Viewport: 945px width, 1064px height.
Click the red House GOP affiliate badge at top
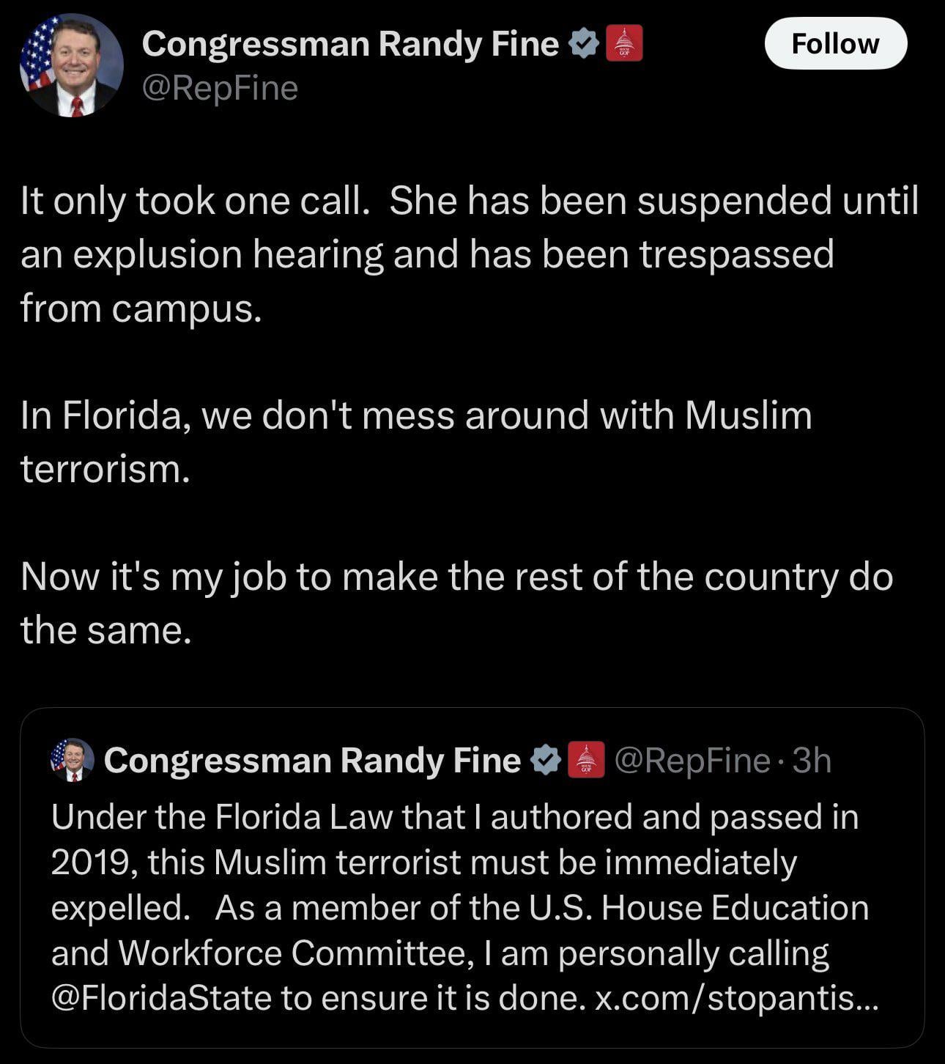pos(624,43)
